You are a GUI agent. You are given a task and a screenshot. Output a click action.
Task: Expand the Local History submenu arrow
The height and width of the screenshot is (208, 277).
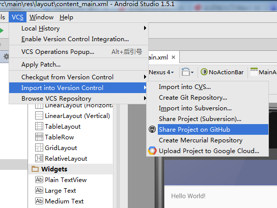point(145,28)
